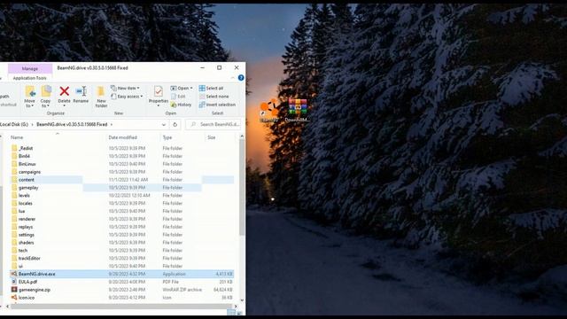Click Invert selection in ribbon
The width and height of the screenshot is (567, 319).
coord(217,105)
